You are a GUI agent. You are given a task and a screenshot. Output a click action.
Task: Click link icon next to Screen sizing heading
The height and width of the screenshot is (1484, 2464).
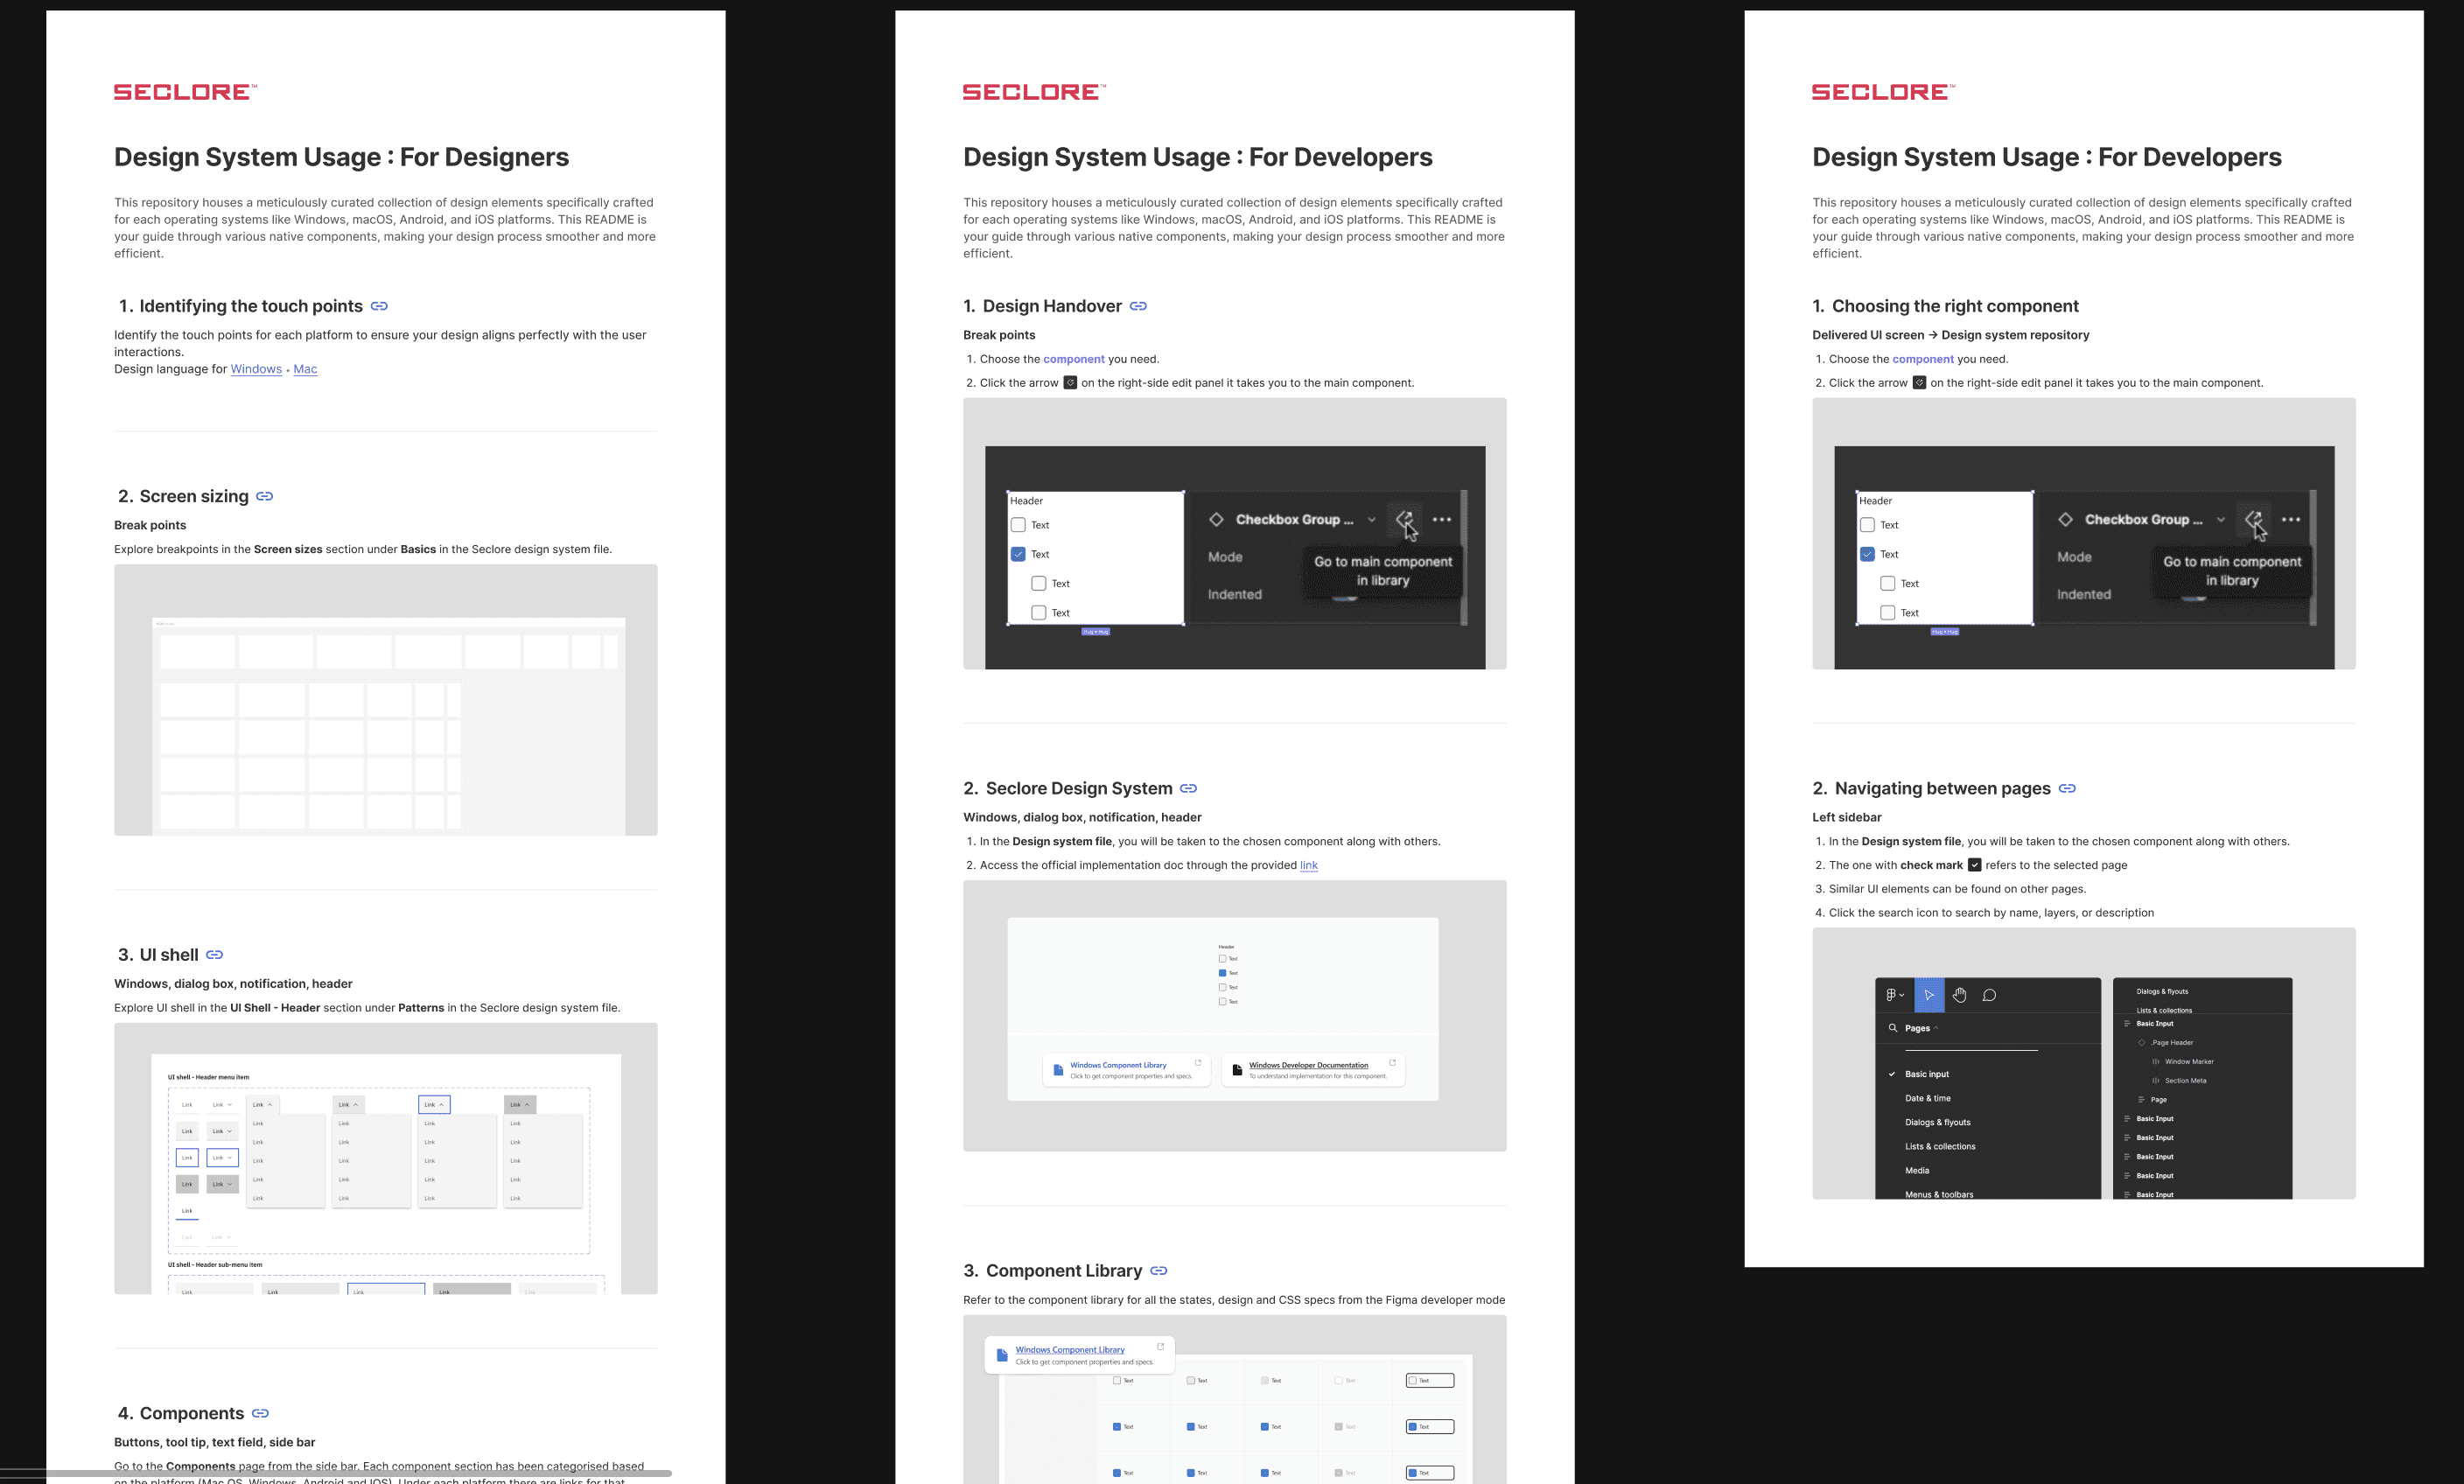pyautogui.click(x=264, y=496)
